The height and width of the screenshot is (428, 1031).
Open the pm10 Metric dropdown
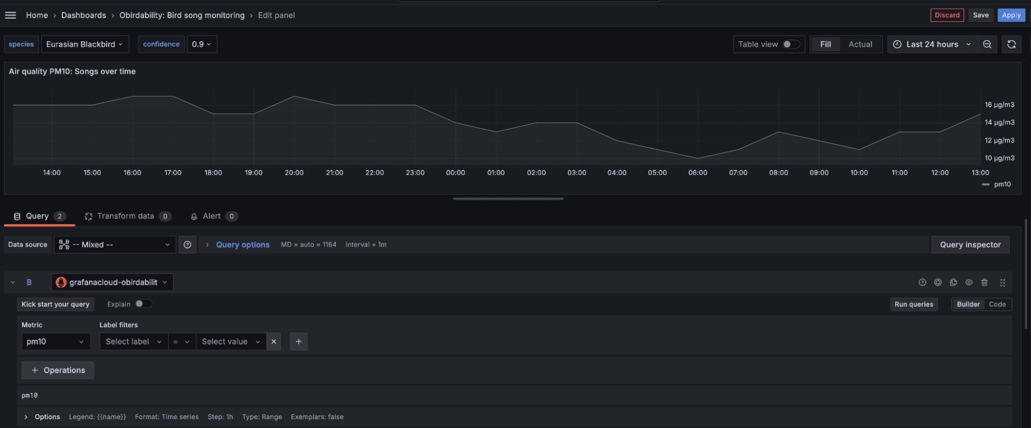coord(56,341)
